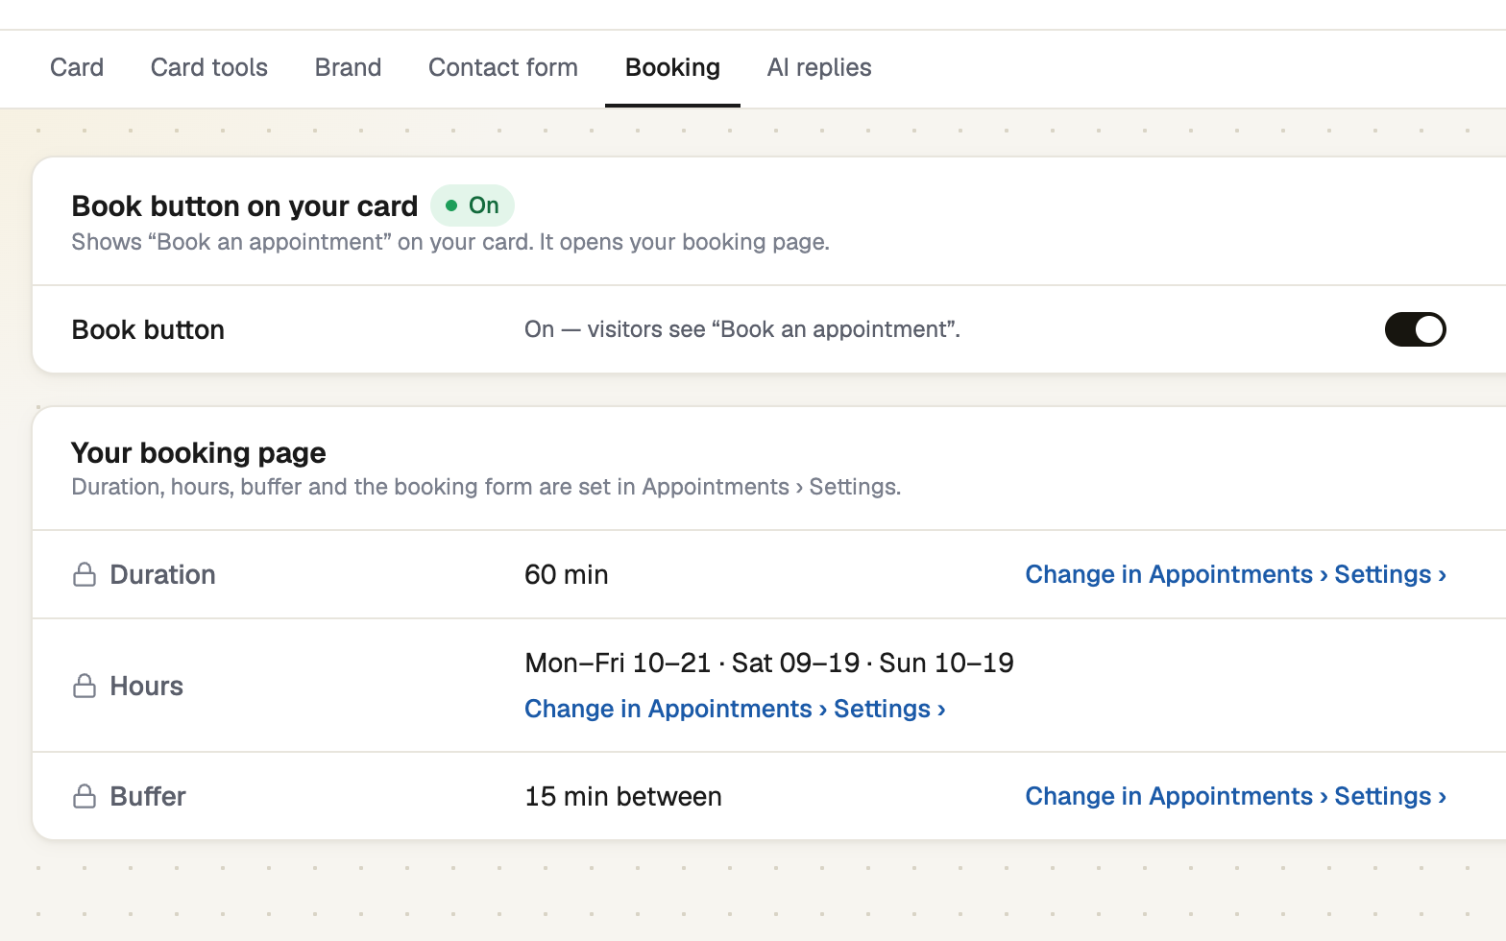Click the "Book button on your card" heading
This screenshot has width=1506, height=941.
(245, 205)
